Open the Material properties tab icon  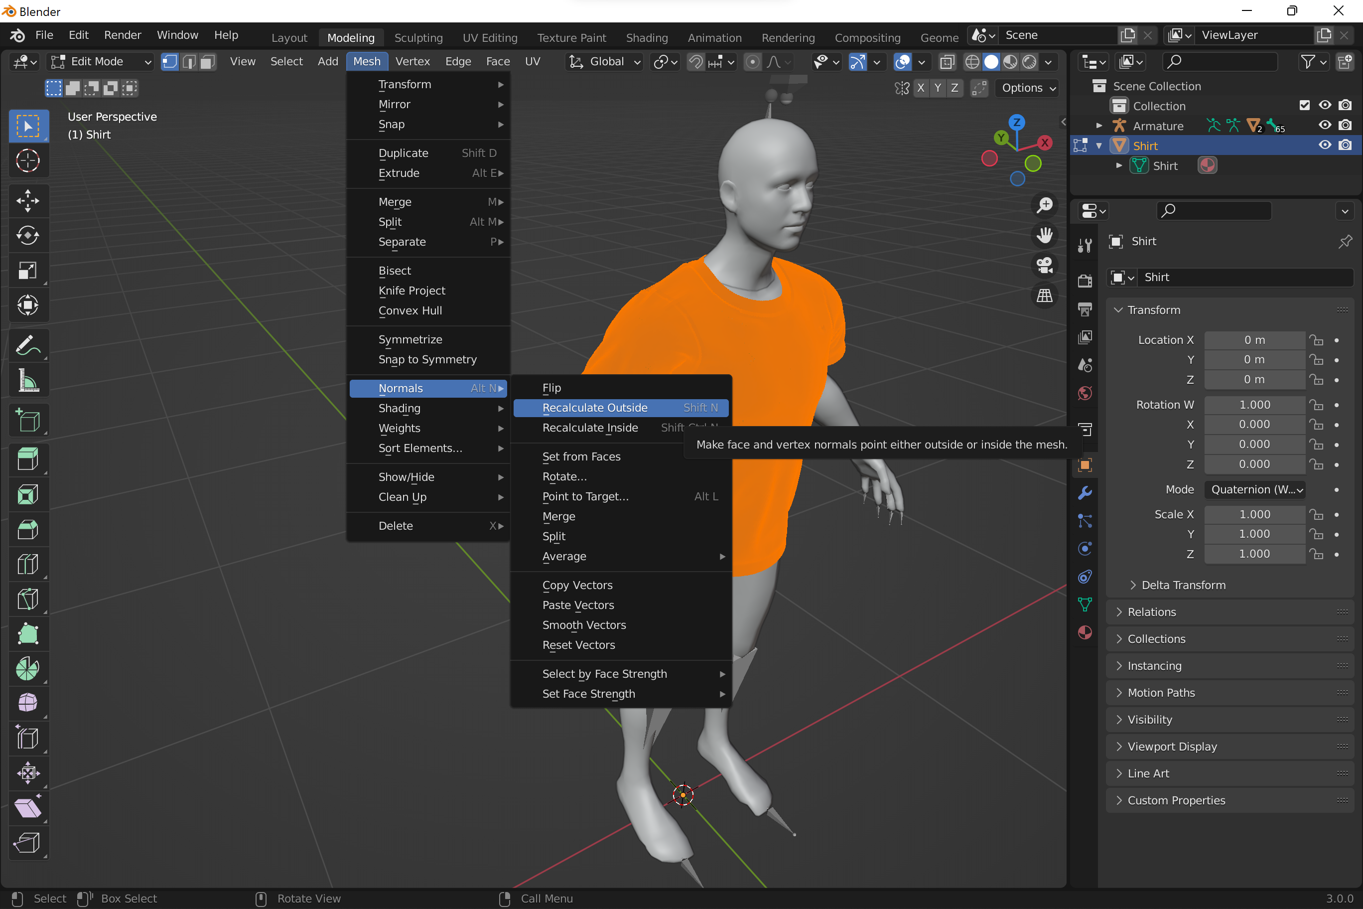click(x=1085, y=632)
